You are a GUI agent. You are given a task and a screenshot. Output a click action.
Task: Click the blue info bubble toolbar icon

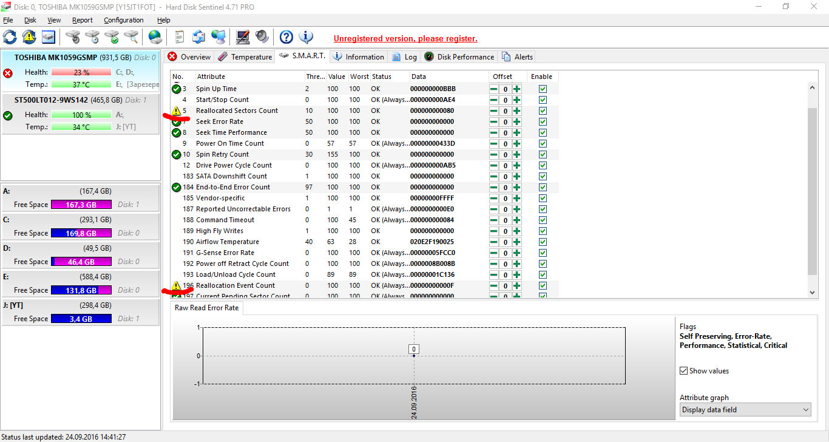pos(306,37)
